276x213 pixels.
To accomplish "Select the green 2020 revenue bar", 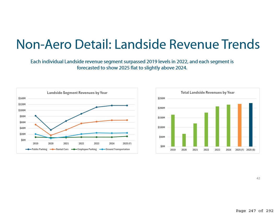I will (x=184, y=140).
